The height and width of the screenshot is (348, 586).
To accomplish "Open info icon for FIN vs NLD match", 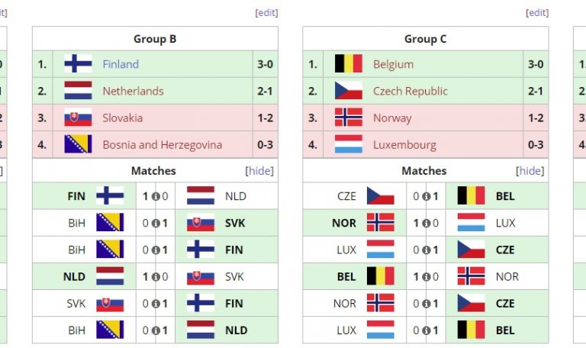I will pyautogui.click(x=156, y=196).
